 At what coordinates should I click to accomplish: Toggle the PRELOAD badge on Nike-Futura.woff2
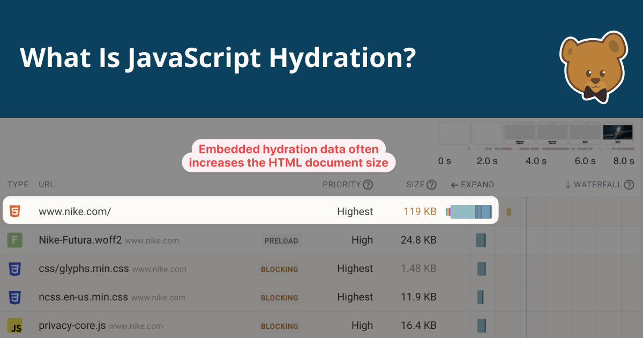[281, 241]
